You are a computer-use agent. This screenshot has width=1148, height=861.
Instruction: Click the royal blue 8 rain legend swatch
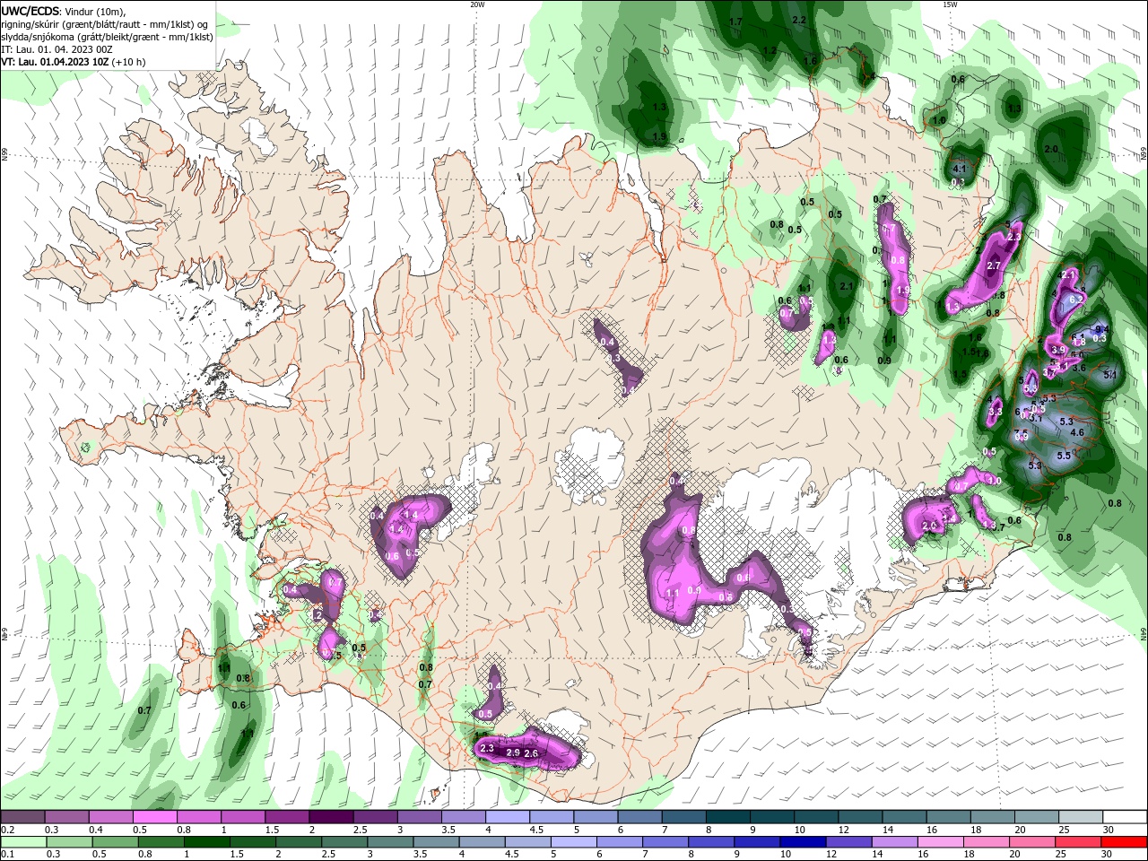coord(712,842)
